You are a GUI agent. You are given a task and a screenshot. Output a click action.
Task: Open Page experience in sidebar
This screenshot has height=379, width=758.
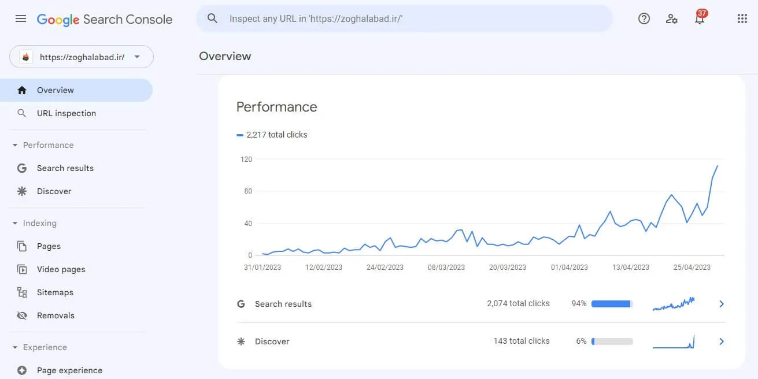tap(76, 370)
